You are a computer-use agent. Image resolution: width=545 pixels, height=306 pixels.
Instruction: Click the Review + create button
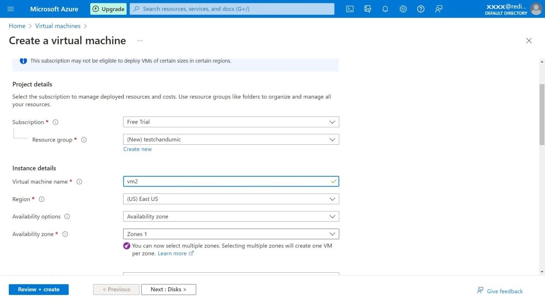pos(38,290)
